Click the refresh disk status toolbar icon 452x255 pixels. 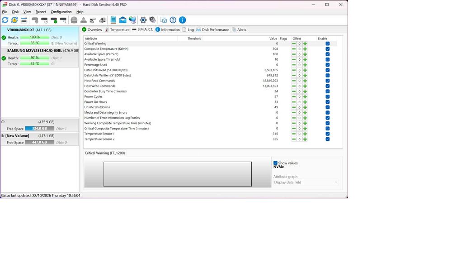click(x=5, y=20)
